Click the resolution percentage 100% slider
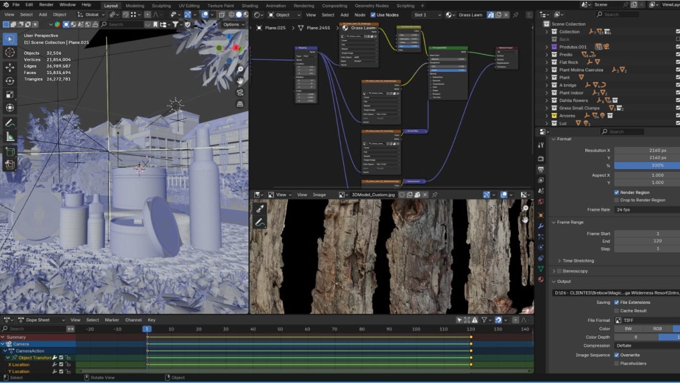The image size is (680, 383). (x=657, y=165)
